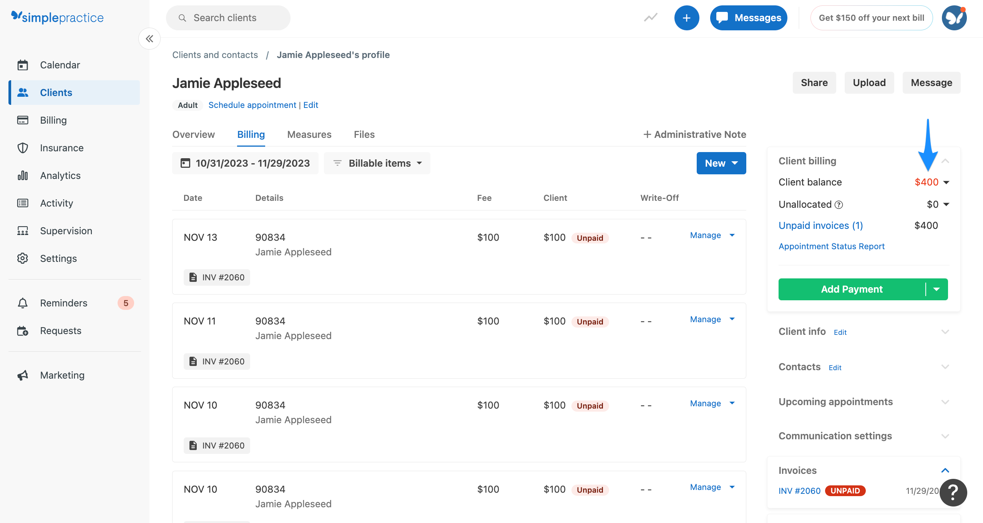Click Unpaid status on NOV 13 row
Screen dimensions: 983x523
click(590, 238)
